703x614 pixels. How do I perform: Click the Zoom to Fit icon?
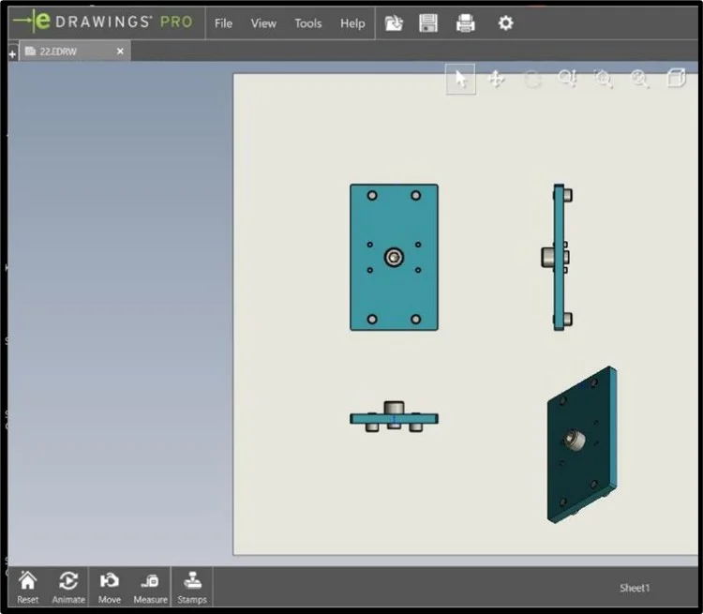(x=639, y=79)
